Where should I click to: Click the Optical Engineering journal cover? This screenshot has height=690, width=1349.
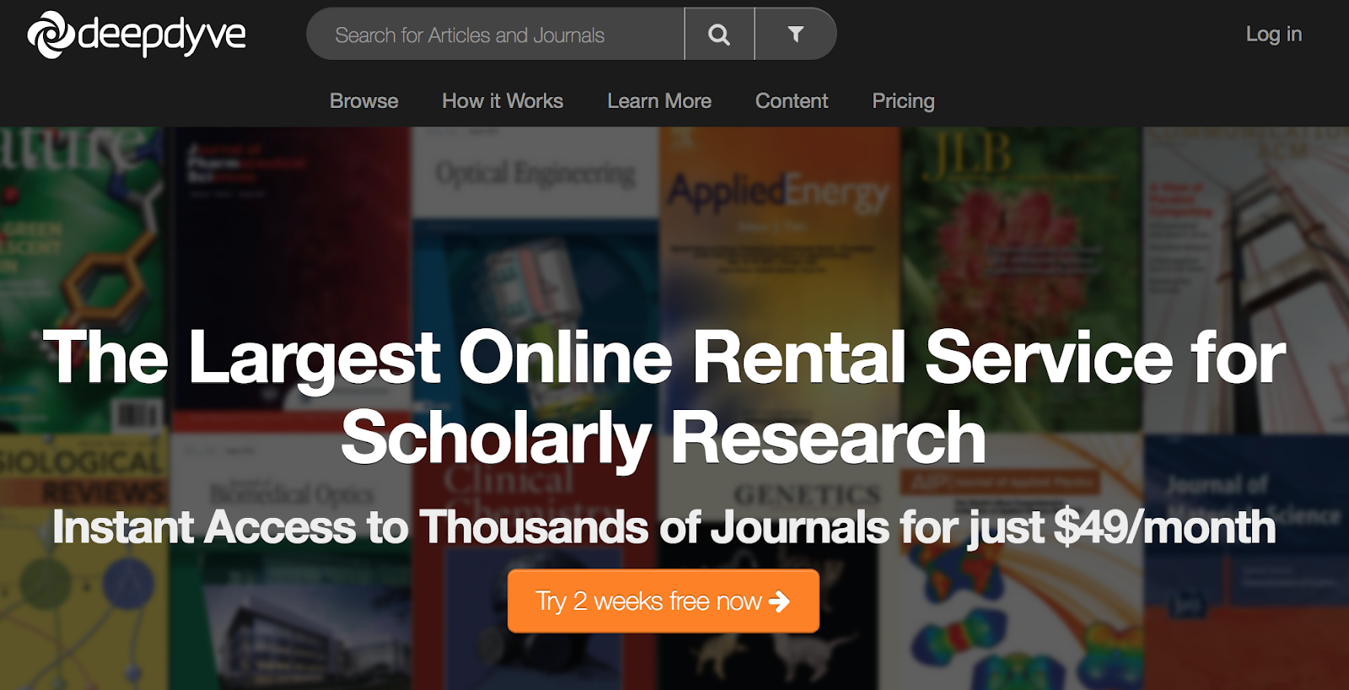[535, 278]
